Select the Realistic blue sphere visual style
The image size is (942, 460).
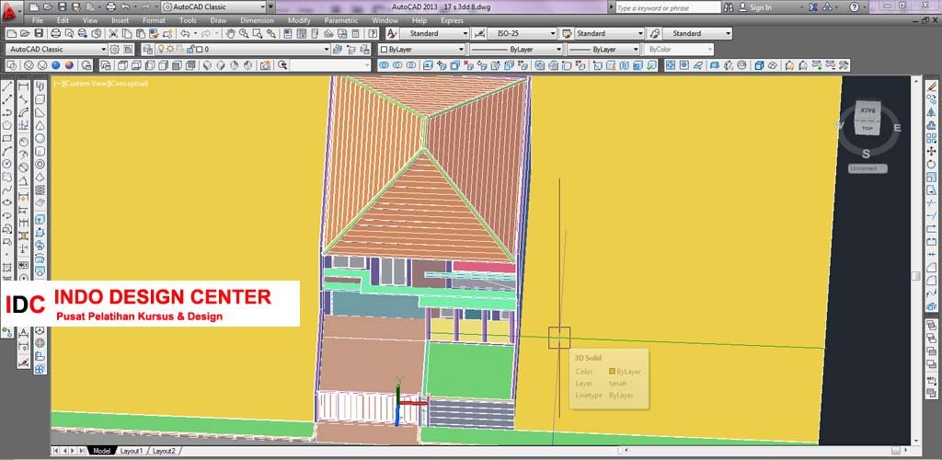tap(56, 65)
